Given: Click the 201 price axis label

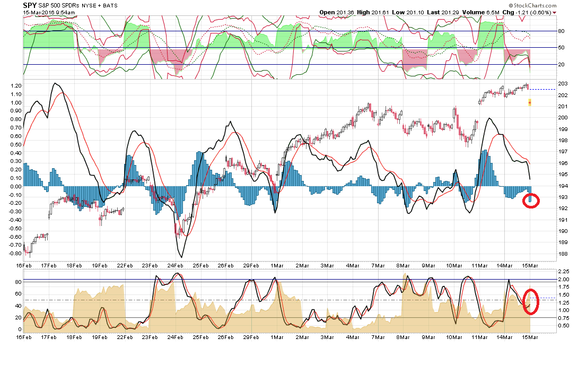Looking at the screenshot, I should tap(563, 107).
